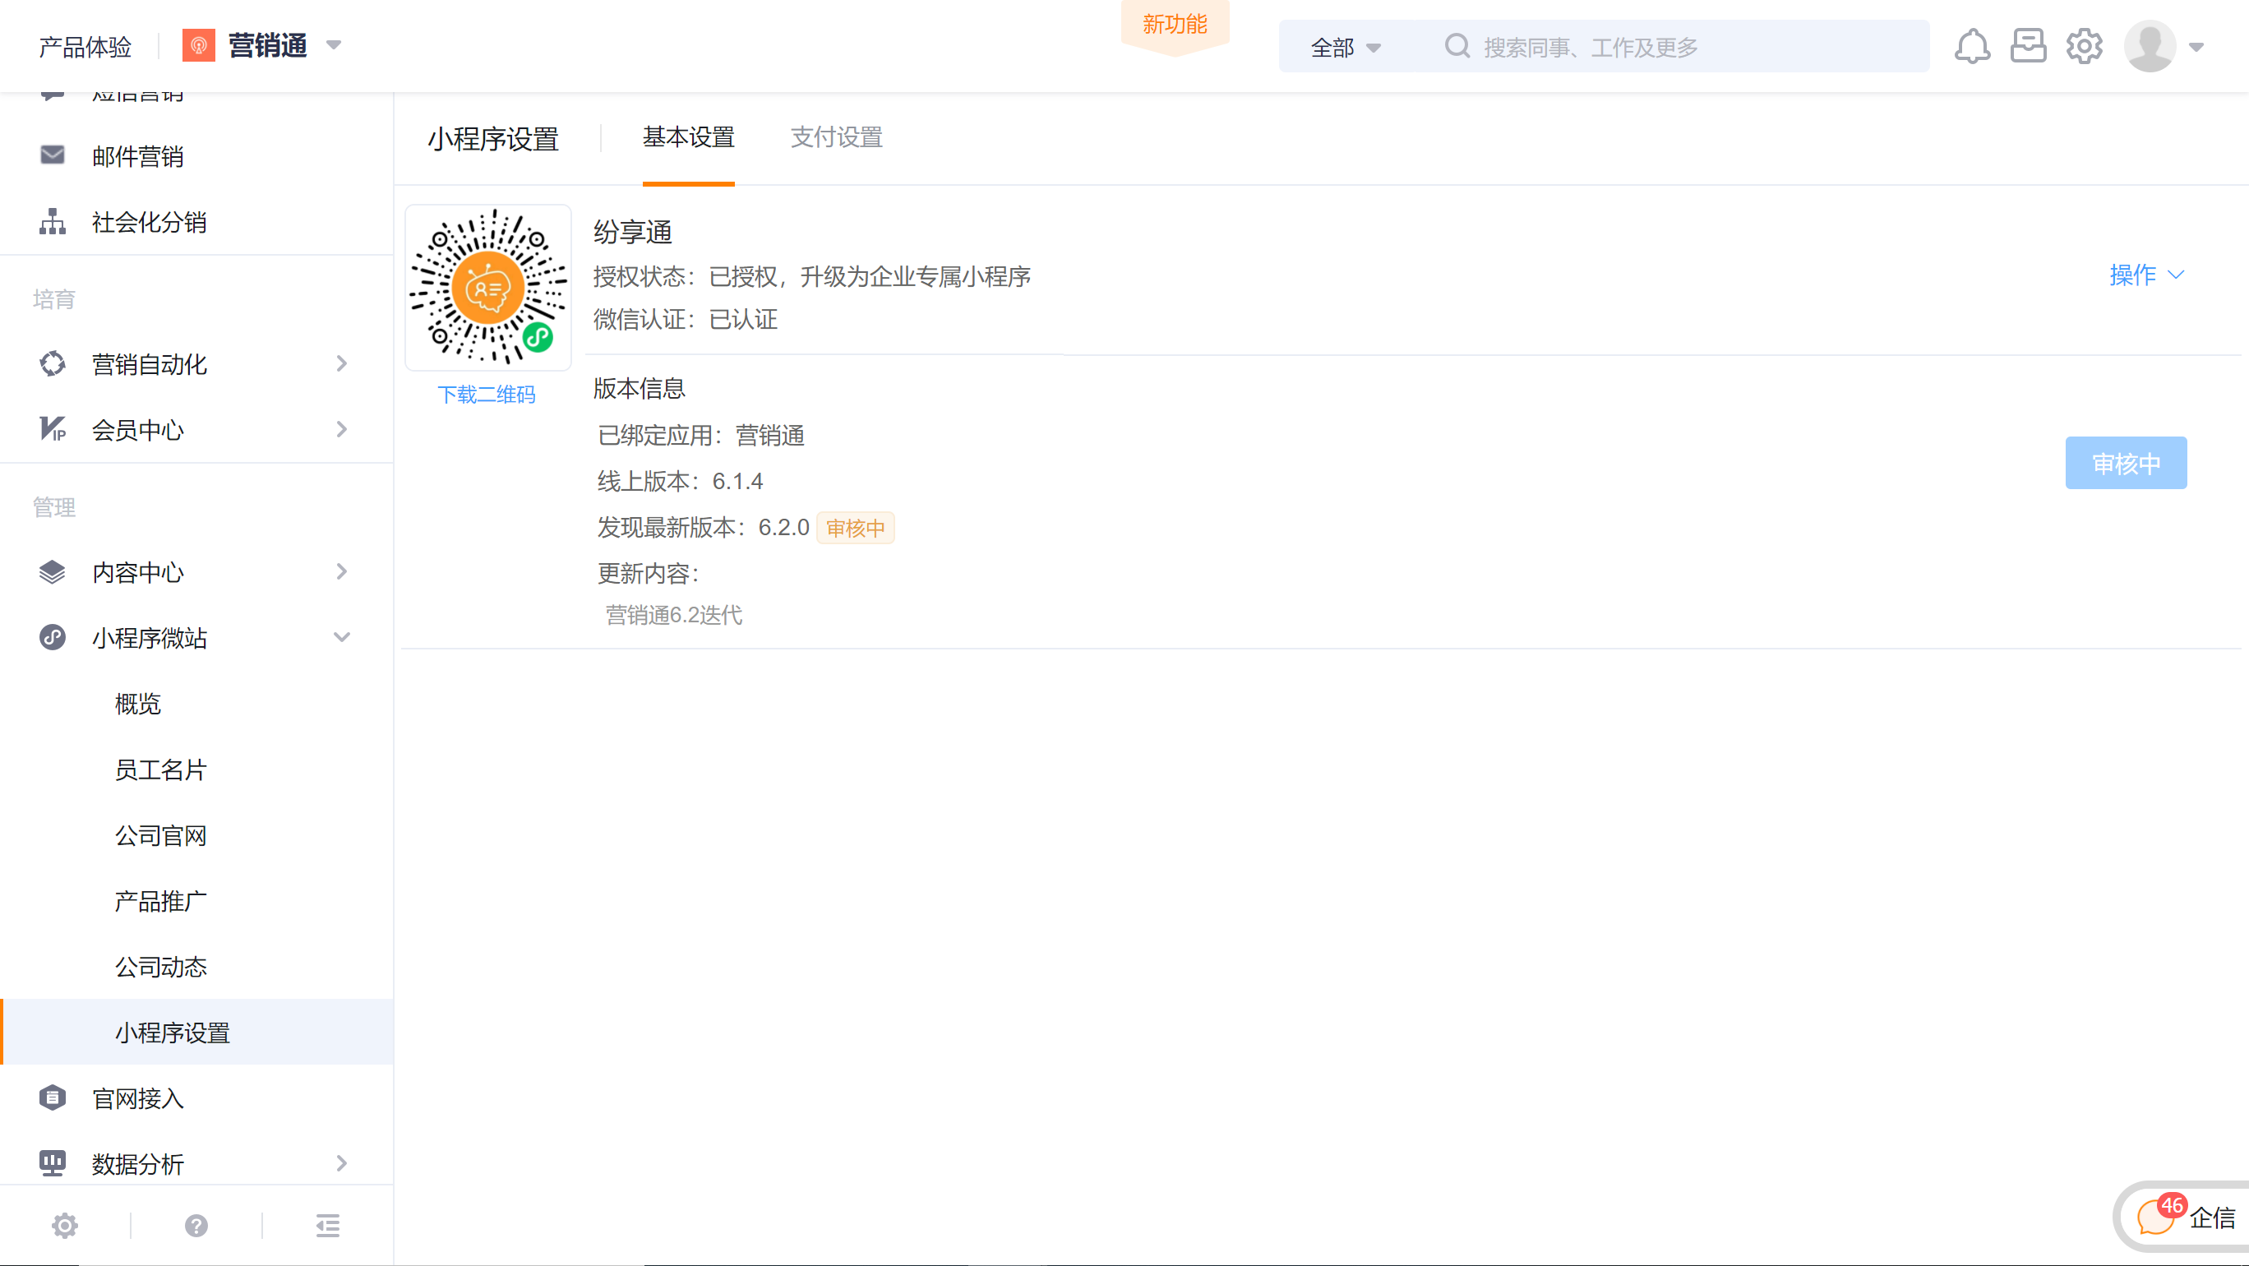Open the help question-mark icon
Image resolution: width=2249 pixels, height=1266 pixels.
click(x=196, y=1226)
